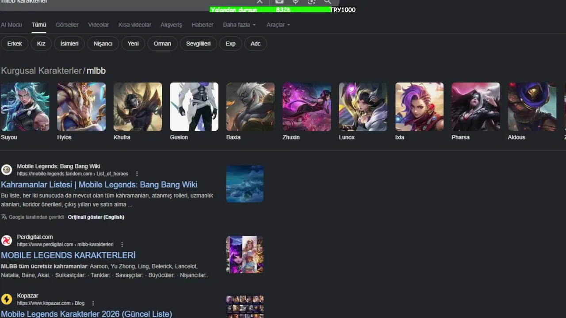Select the Nişancı filter chip
This screenshot has height=318, width=566.
tap(103, 44)
